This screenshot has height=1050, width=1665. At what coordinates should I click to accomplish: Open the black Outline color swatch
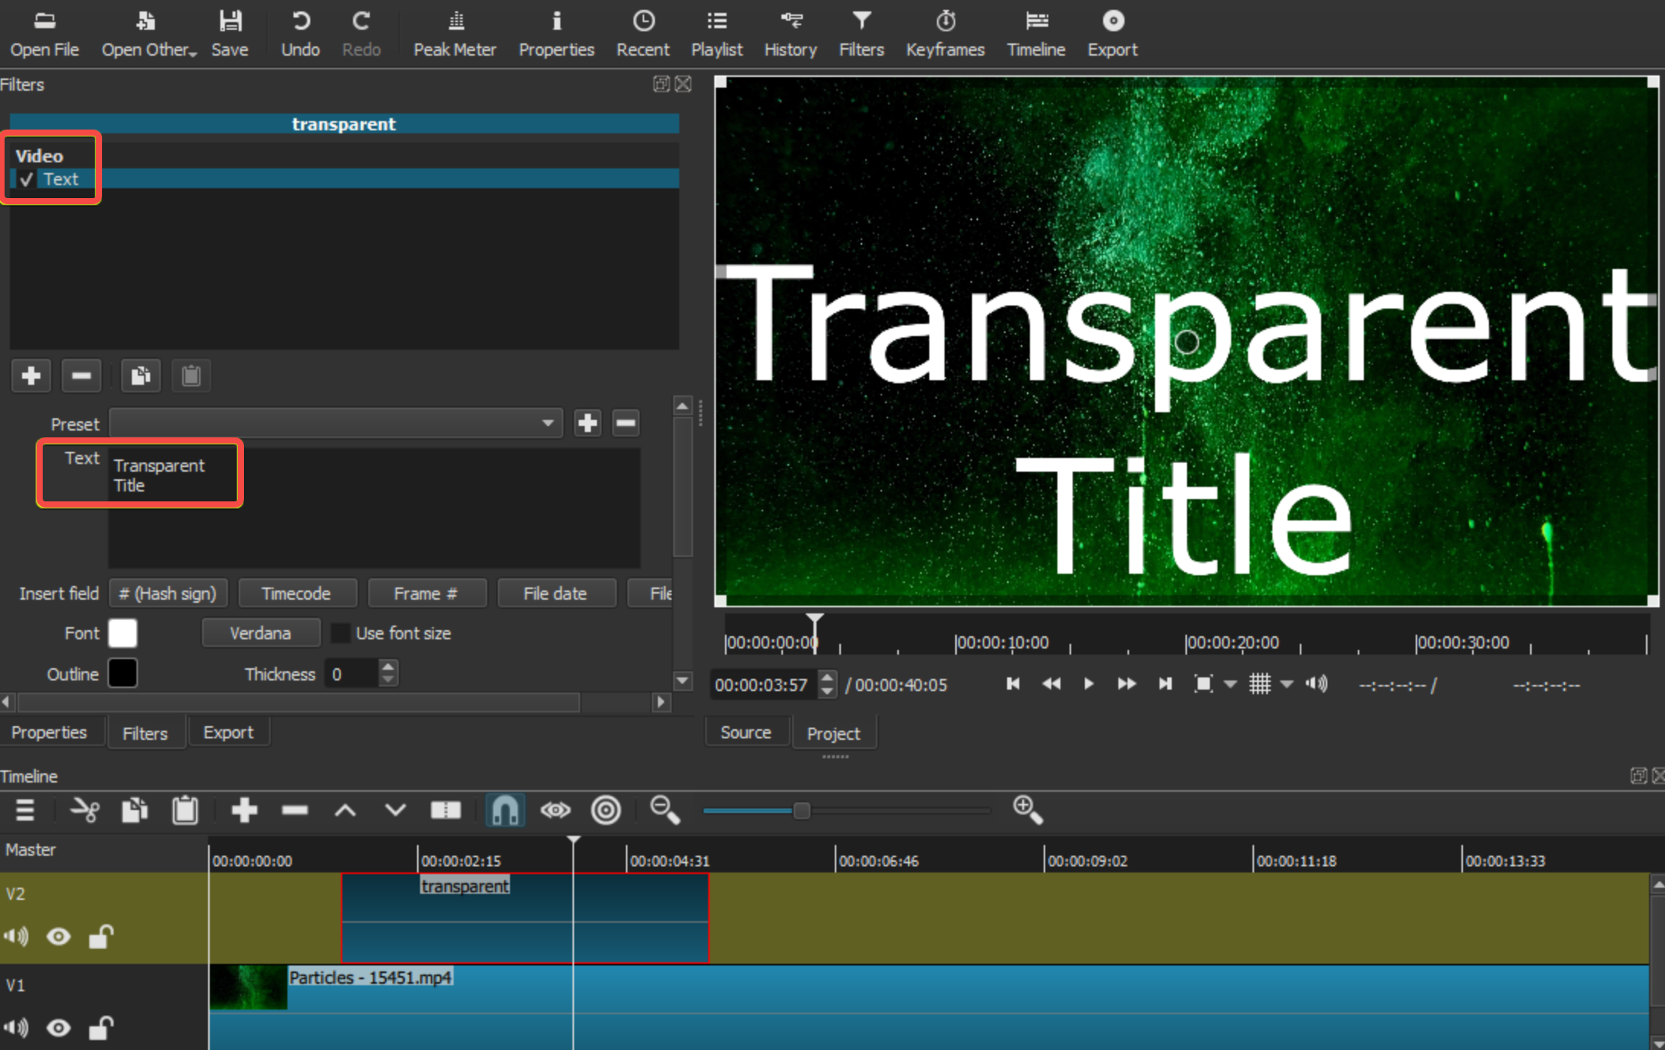coord(123,674)
